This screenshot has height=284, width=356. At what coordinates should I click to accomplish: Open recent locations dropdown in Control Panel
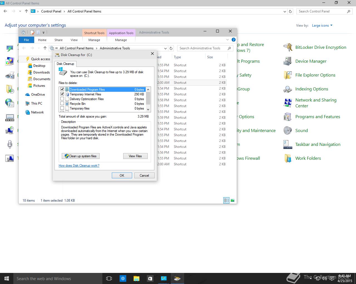(20, 11)
